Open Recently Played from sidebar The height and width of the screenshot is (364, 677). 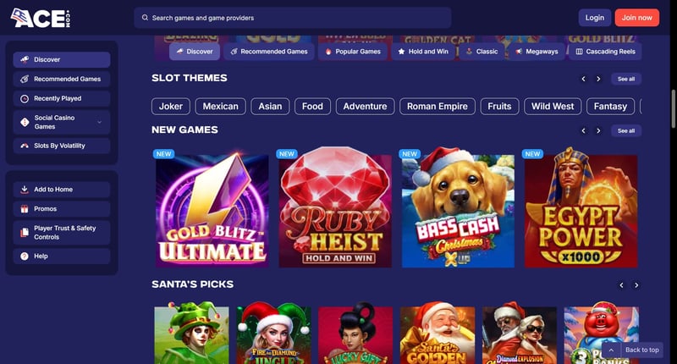coord(61,98)
